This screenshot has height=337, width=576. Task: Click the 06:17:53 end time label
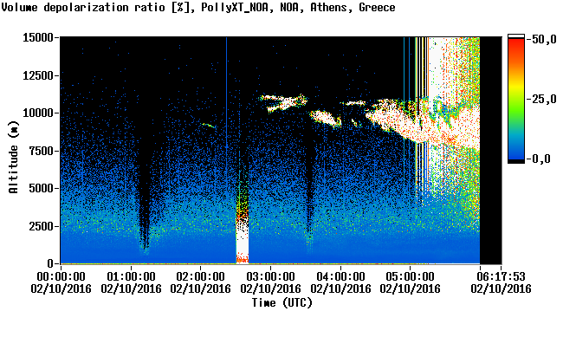point(501,276)
